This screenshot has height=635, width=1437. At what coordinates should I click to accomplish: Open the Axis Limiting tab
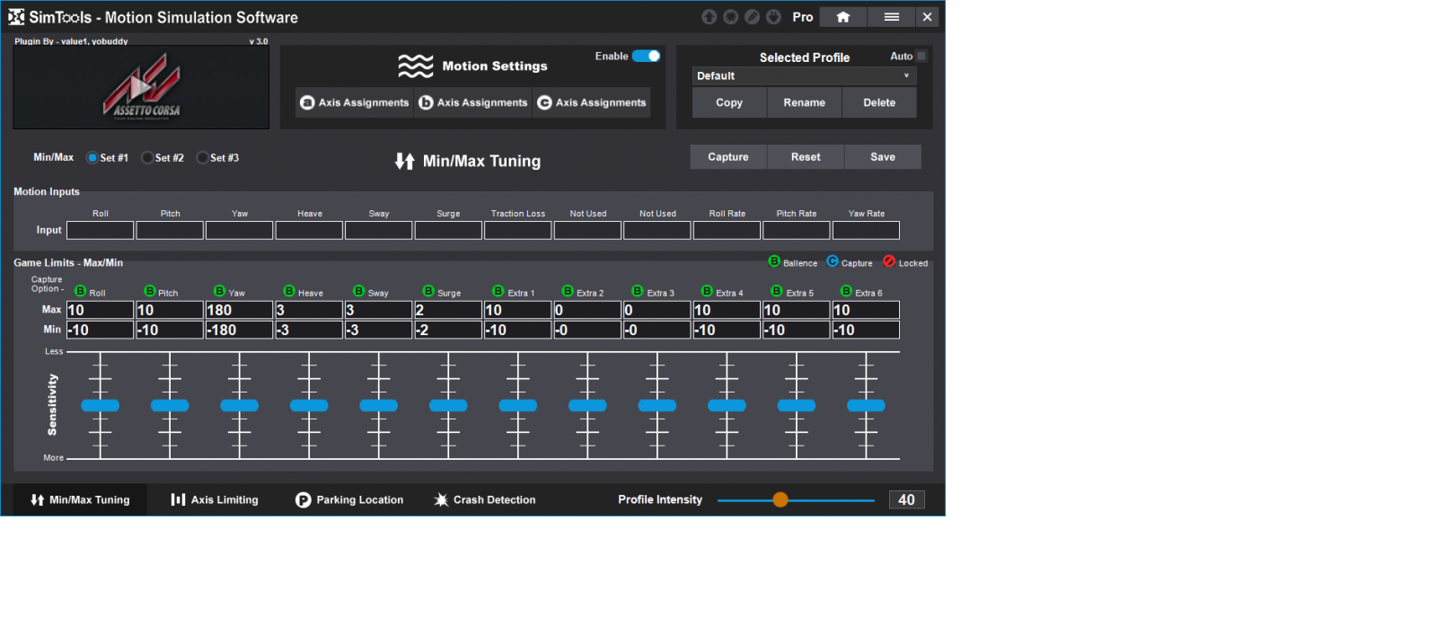click(215, 500)
